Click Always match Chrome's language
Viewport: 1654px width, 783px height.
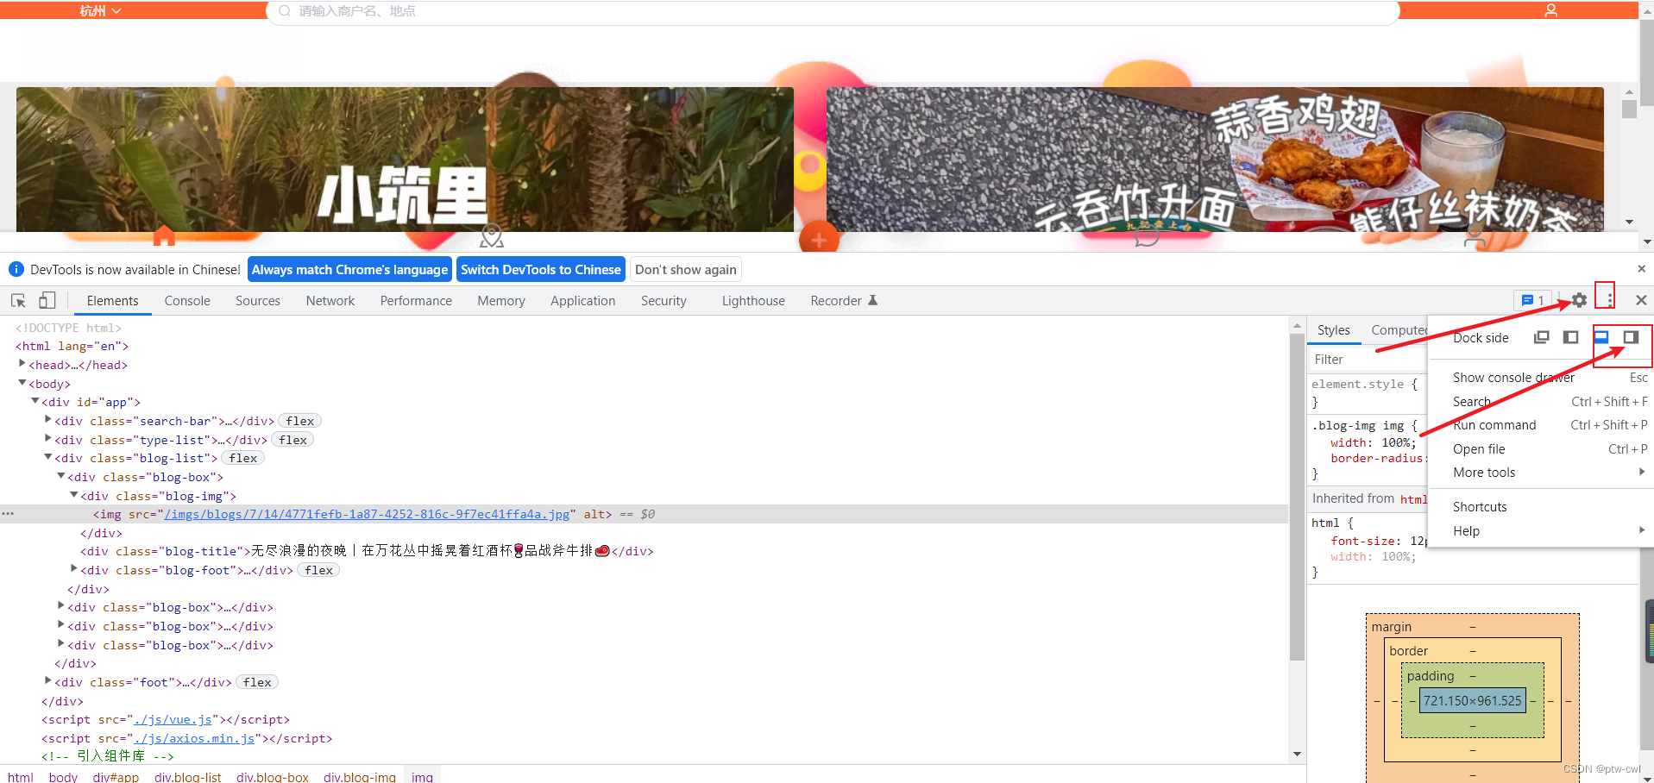[x=349, y=270]
